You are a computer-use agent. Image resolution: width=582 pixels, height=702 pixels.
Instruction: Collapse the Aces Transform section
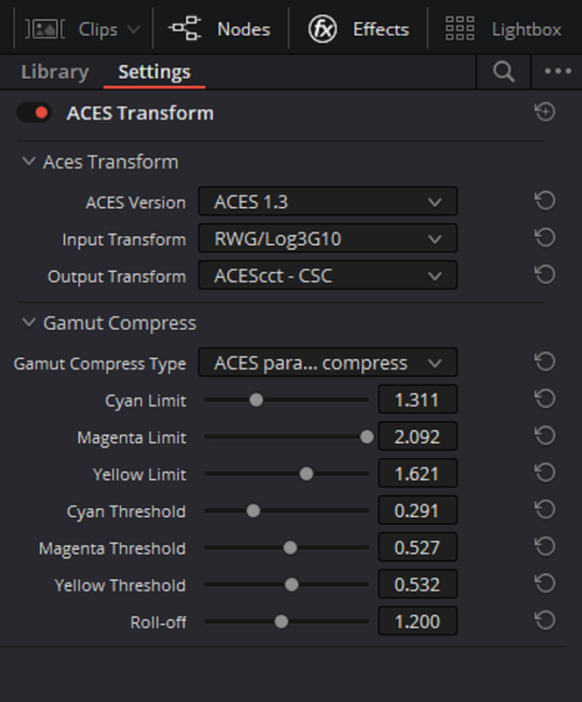click(29, 161)
